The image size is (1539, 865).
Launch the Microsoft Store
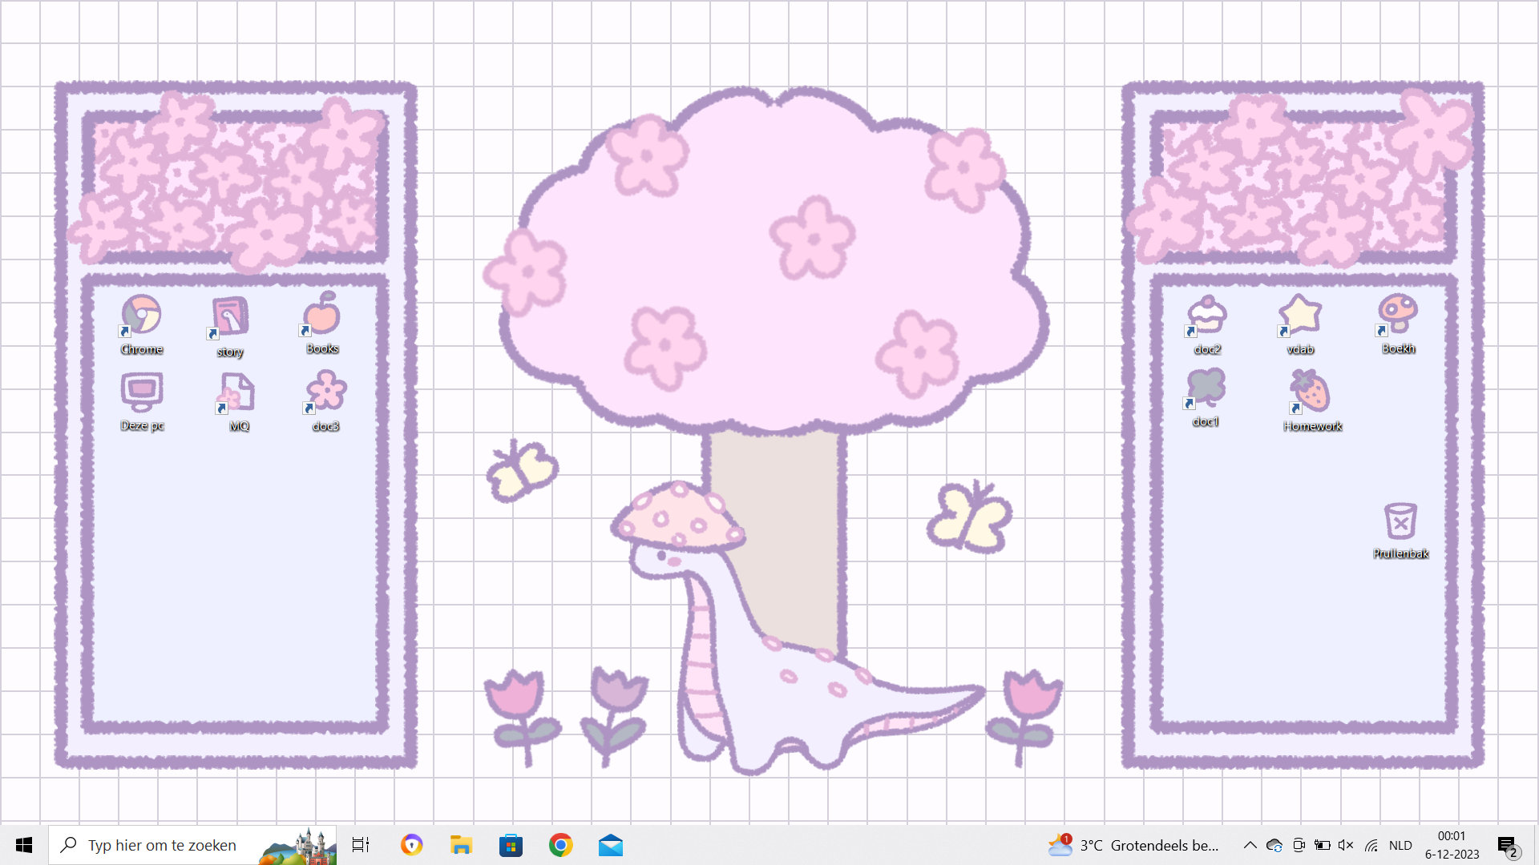511,844
